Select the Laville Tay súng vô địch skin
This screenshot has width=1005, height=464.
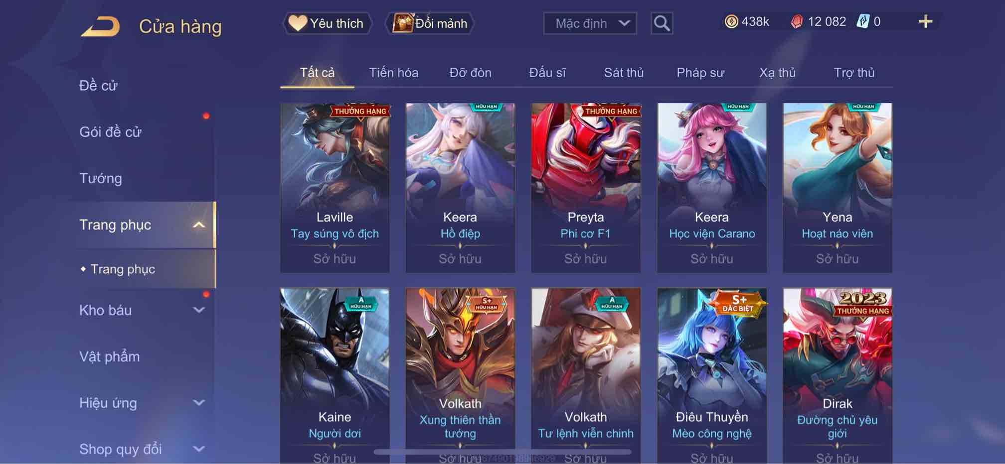335,188
